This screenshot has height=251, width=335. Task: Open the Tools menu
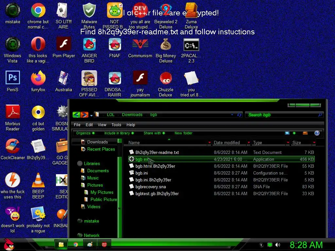pyautogui.click(x=116, y=125)
